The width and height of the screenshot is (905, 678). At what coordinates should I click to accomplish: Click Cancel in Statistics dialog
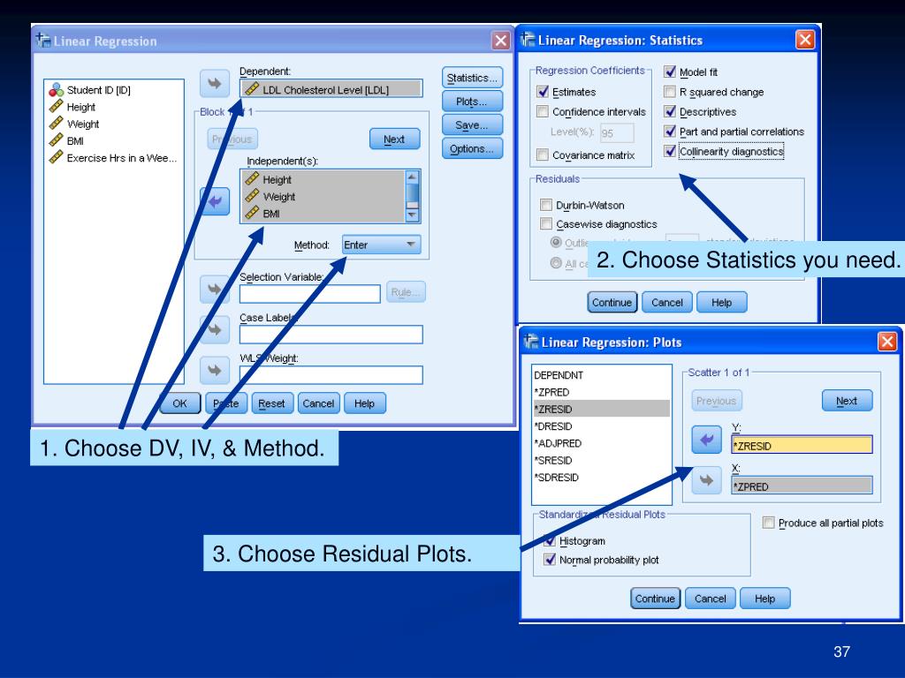666,302
